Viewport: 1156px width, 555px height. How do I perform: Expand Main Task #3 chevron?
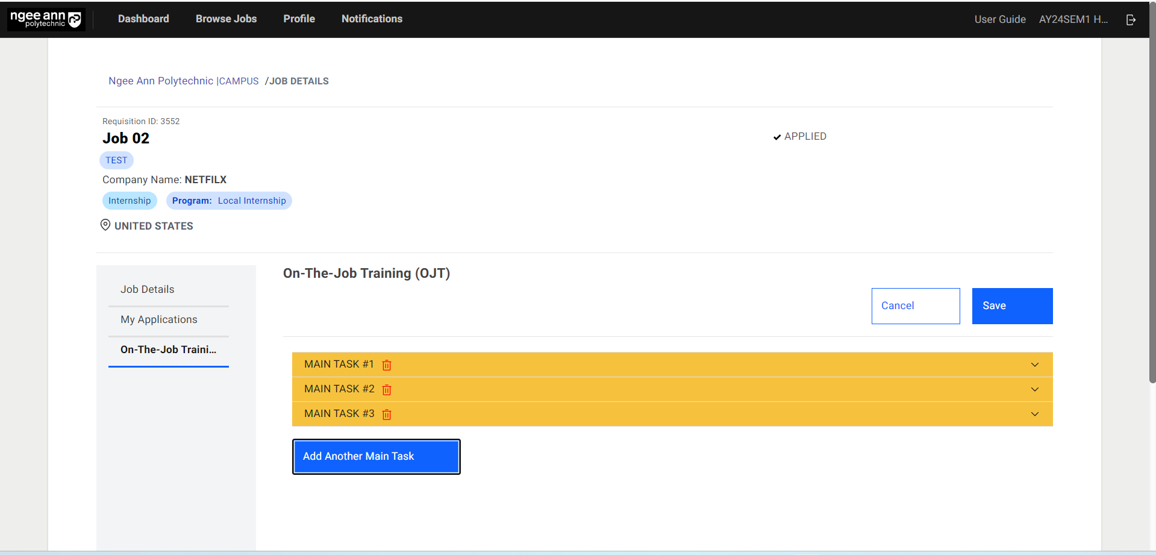[1034, 414]
